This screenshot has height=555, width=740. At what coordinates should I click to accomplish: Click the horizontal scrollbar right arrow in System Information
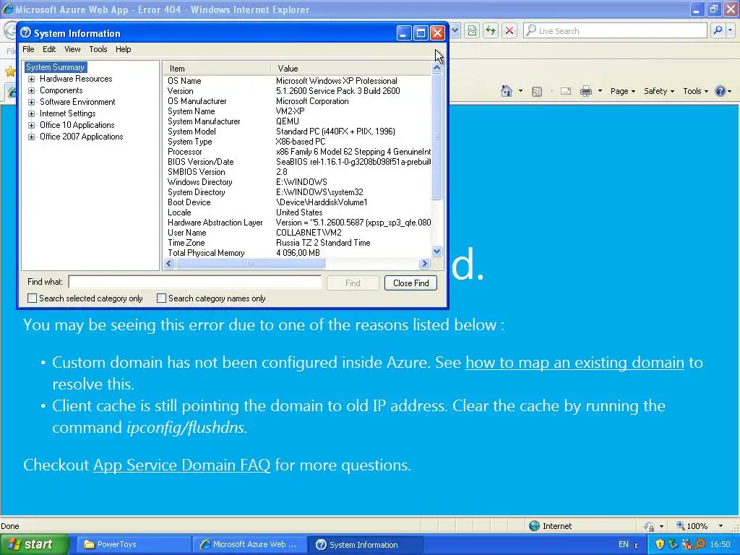(x=424, y=264)
